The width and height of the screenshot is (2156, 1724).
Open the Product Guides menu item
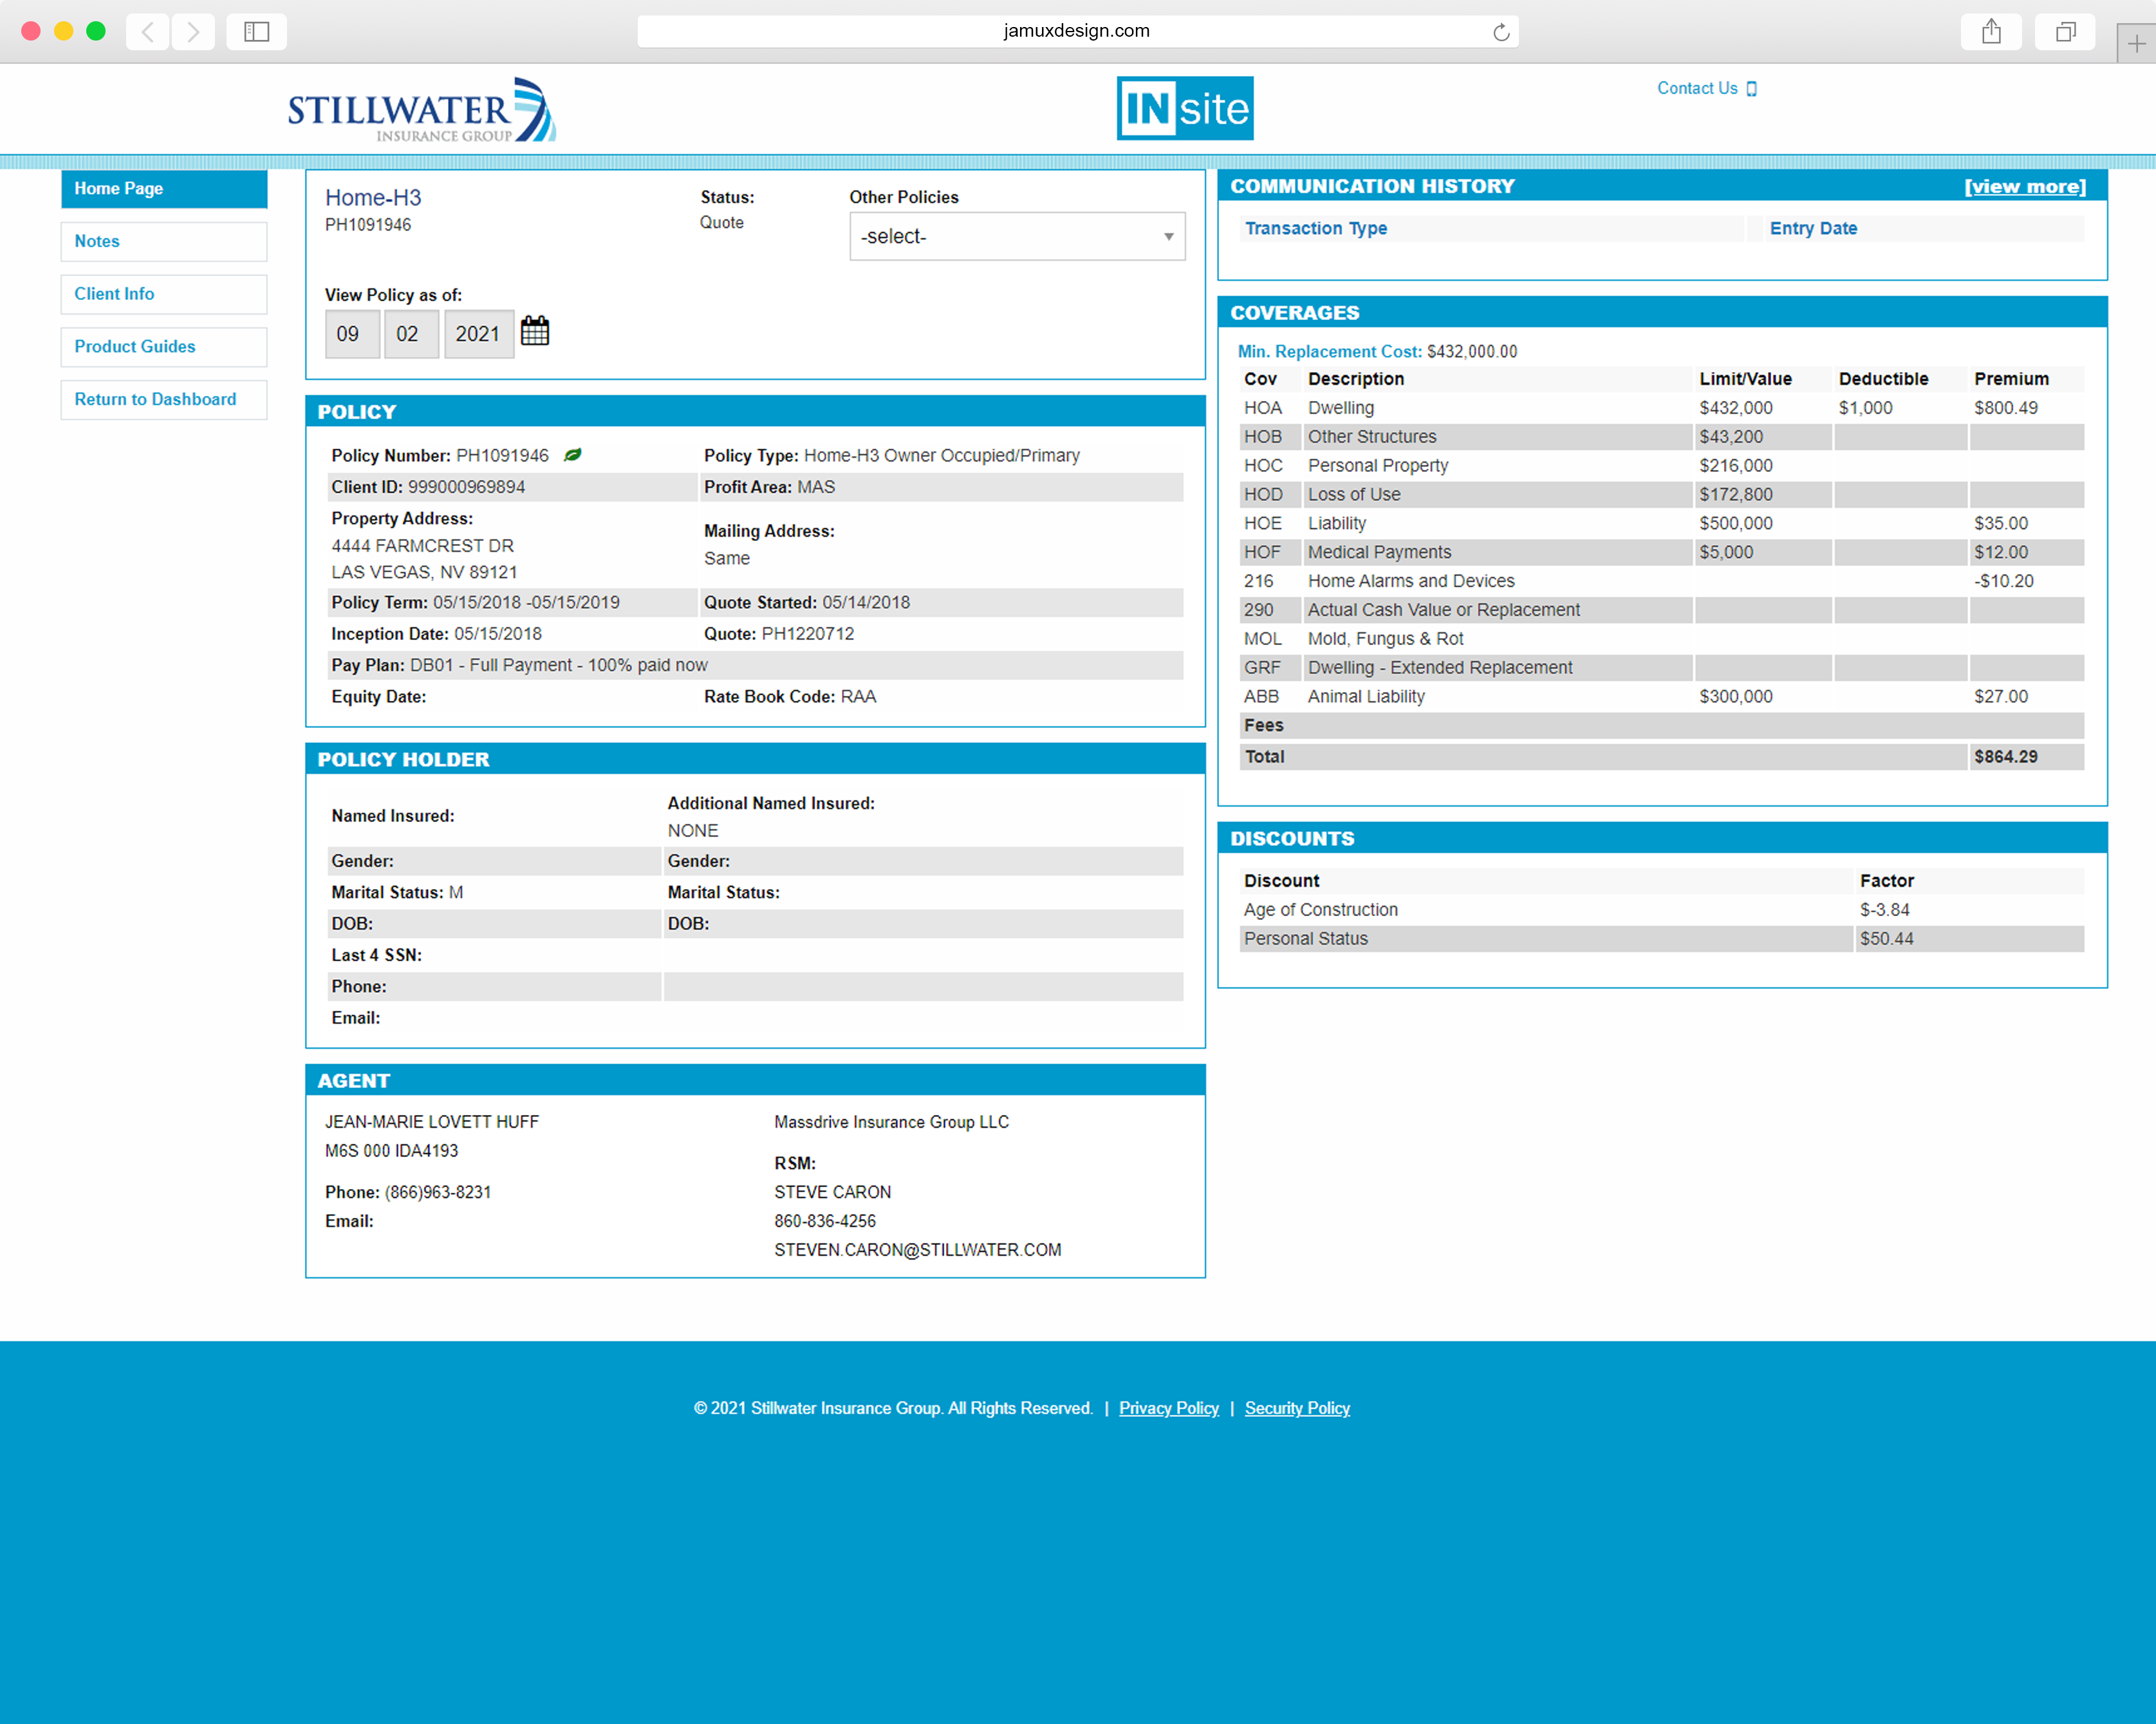click(x=164, y=347)
